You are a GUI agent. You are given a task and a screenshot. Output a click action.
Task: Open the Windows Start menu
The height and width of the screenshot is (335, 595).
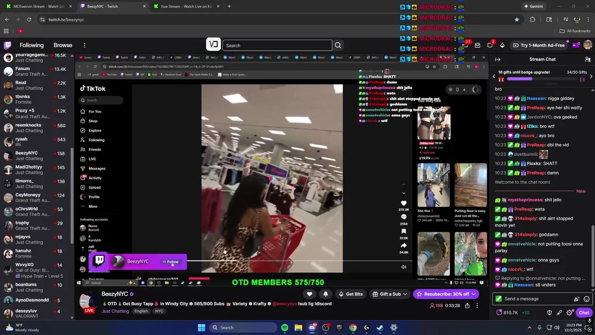click(x=201, y=328)
